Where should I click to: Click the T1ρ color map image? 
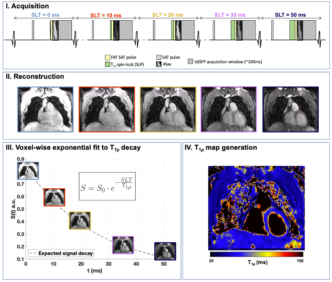tap(255, 208)
